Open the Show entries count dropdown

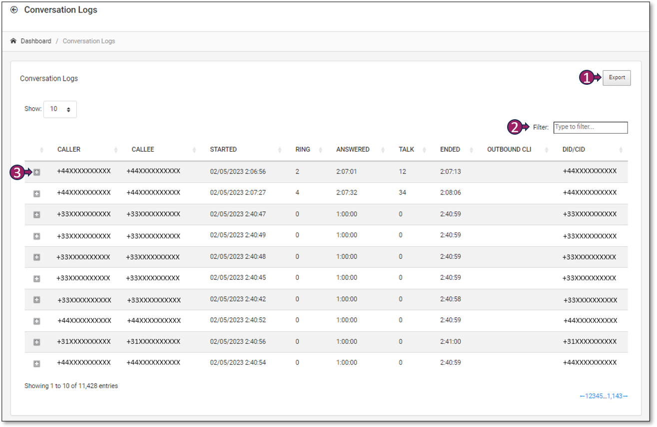point(60,109)
